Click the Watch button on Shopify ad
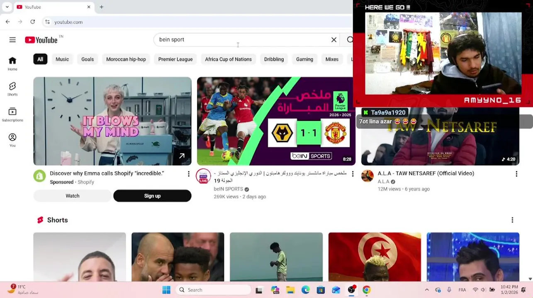 (73, 196)
